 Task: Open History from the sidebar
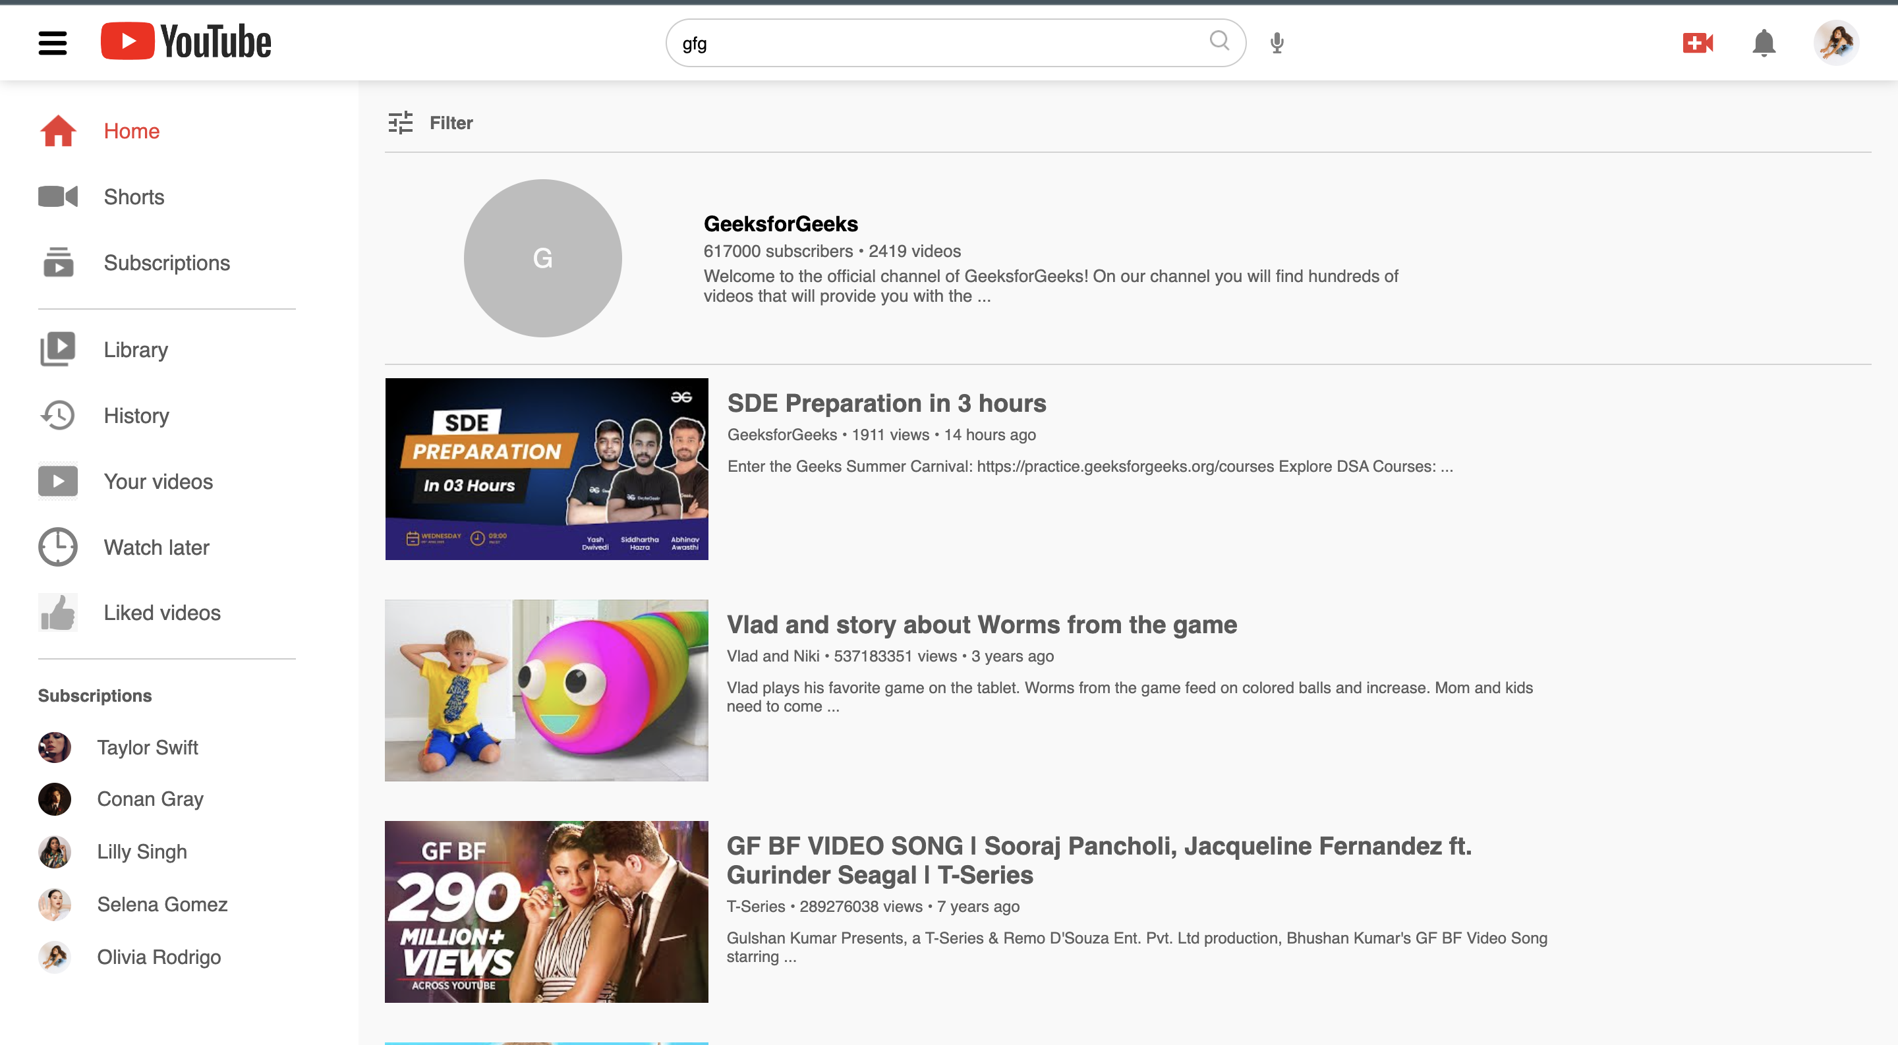click(x=136, y=415)
